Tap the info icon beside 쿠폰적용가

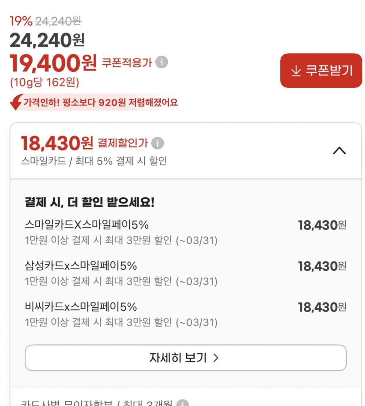161,63
